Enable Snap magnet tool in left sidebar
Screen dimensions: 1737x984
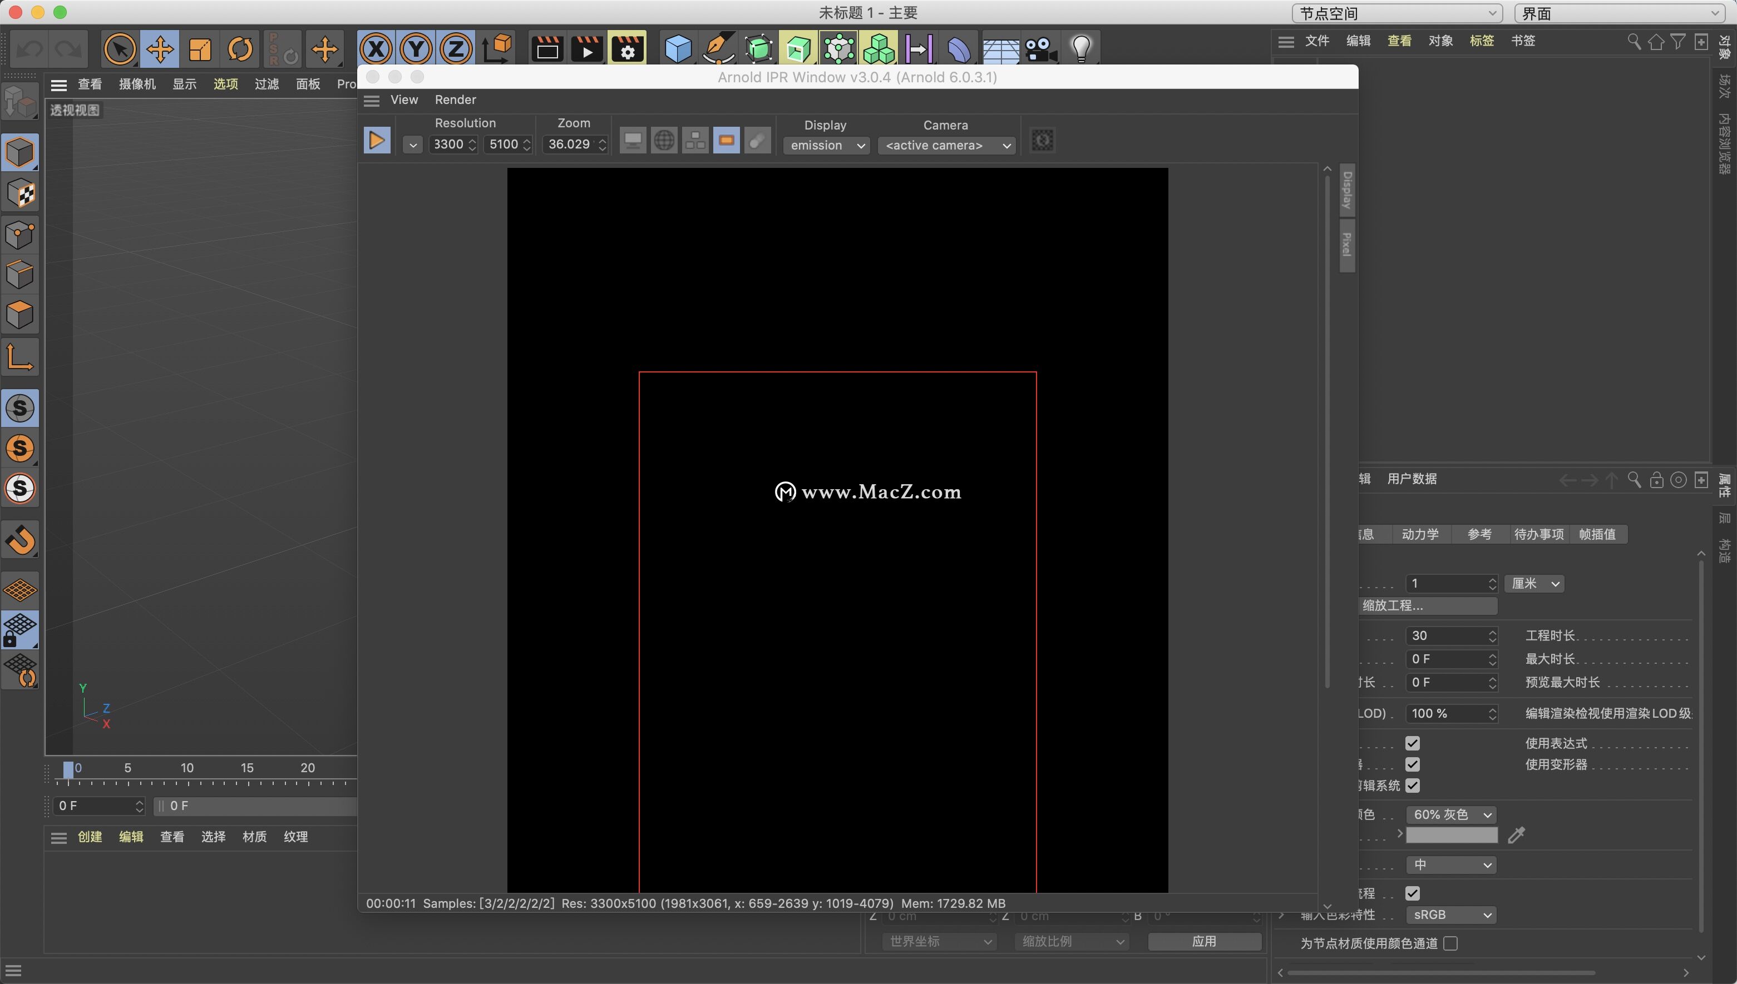[20, 539]
